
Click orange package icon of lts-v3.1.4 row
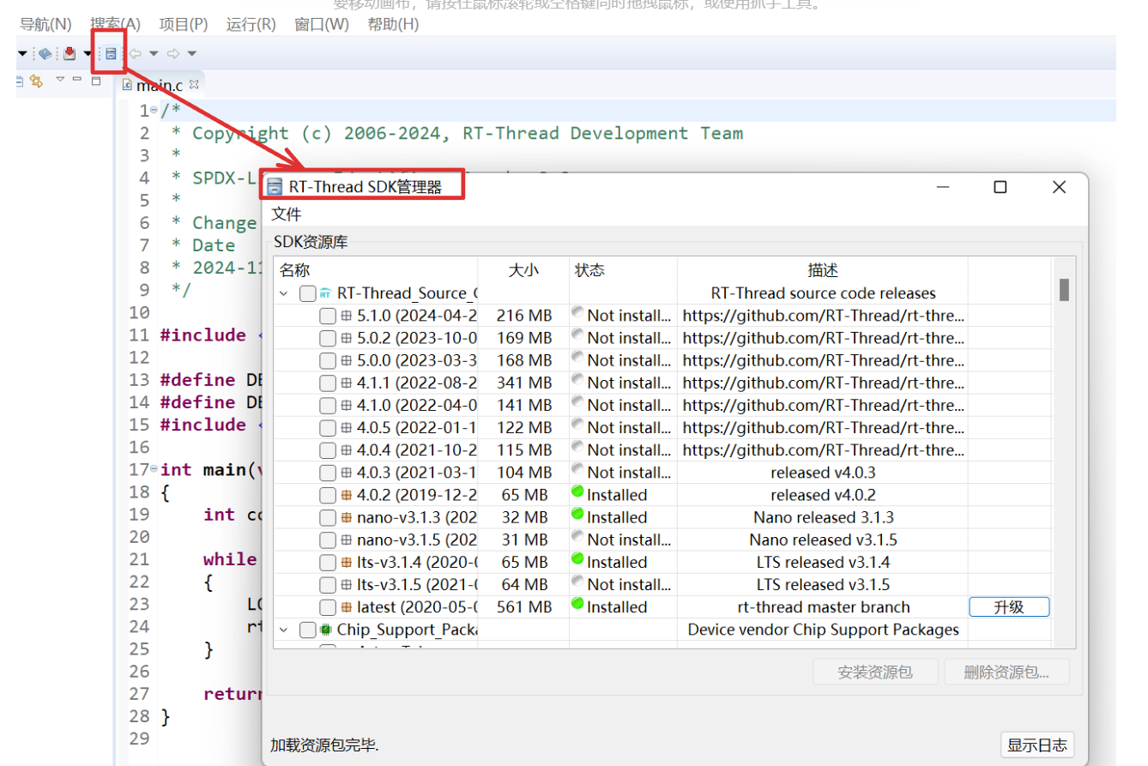coord(347,562)
